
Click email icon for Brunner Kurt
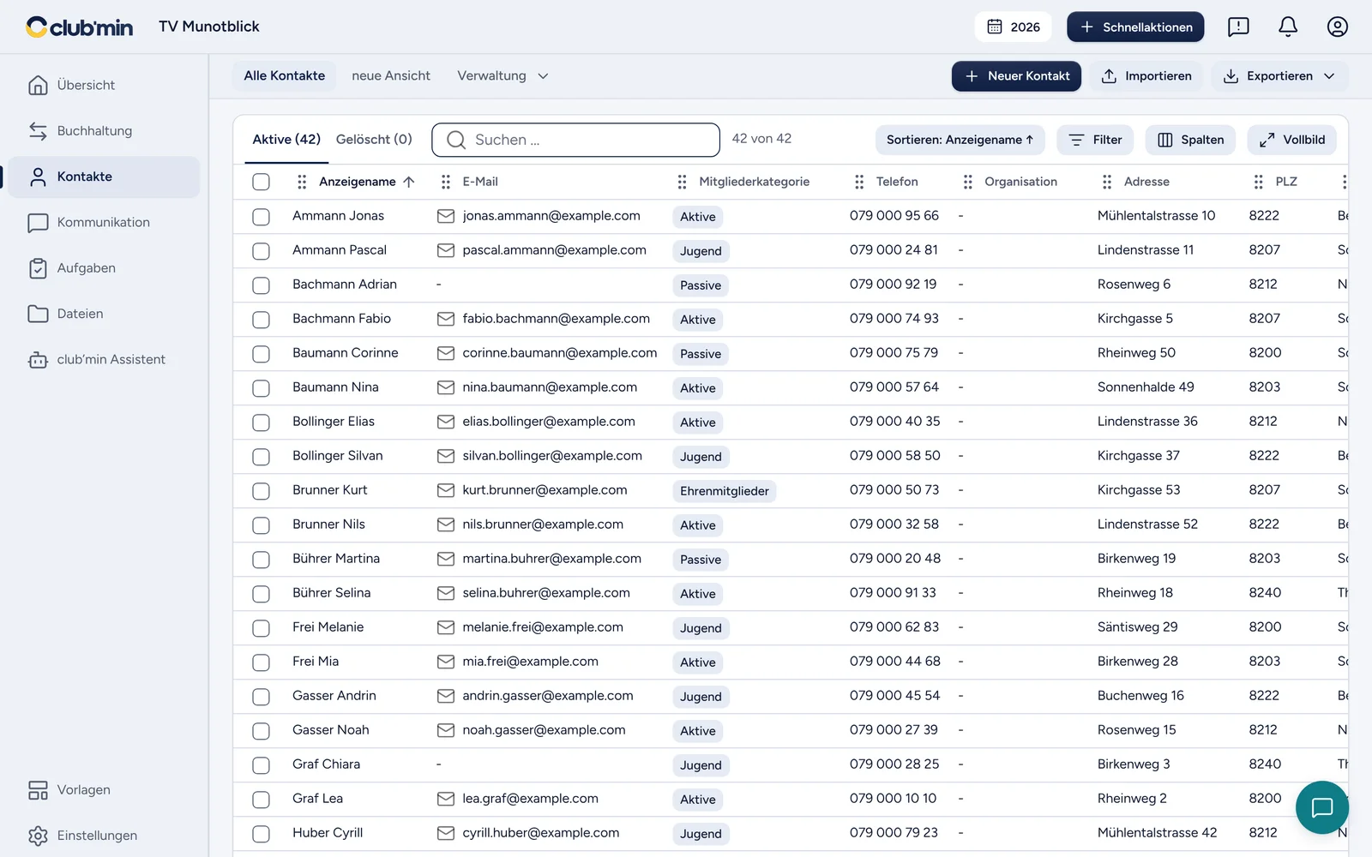pyautogui.click(x=446, y=490)
